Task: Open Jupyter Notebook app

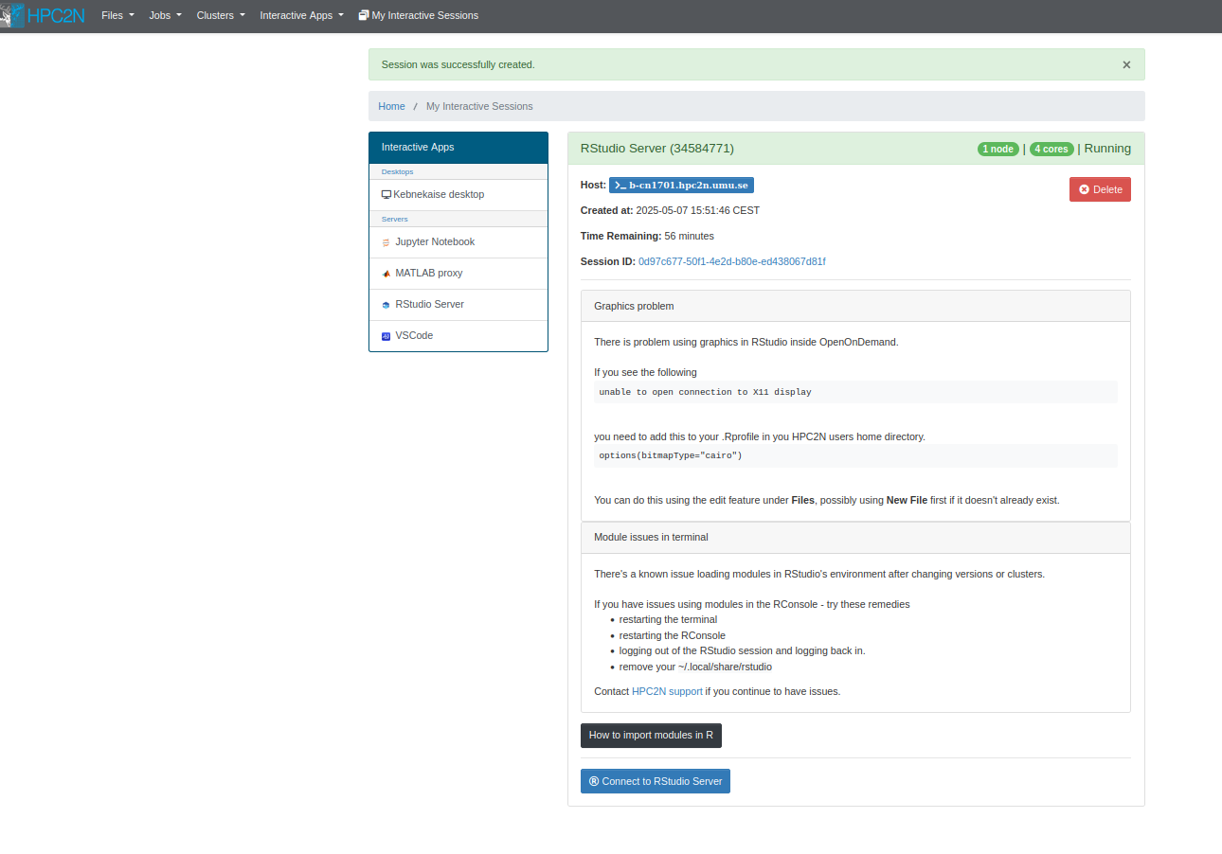Action: pyautogui.click(x=458, y=242)
